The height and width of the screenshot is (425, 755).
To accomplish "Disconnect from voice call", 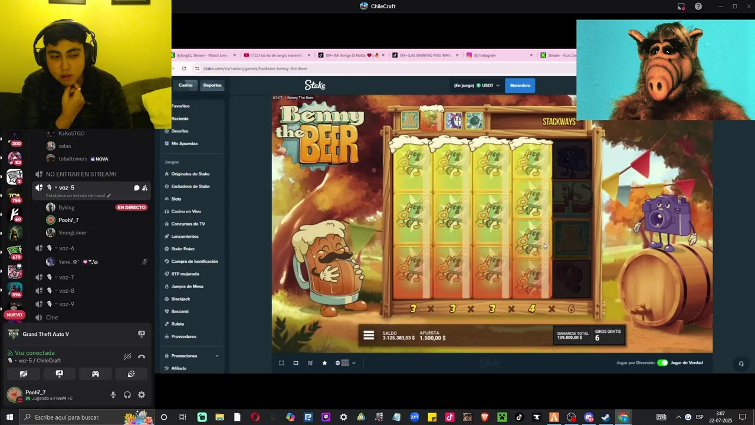I will [x=142, y=357].
